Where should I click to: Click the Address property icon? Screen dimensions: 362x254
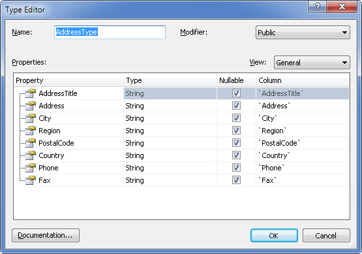(31, 106)
